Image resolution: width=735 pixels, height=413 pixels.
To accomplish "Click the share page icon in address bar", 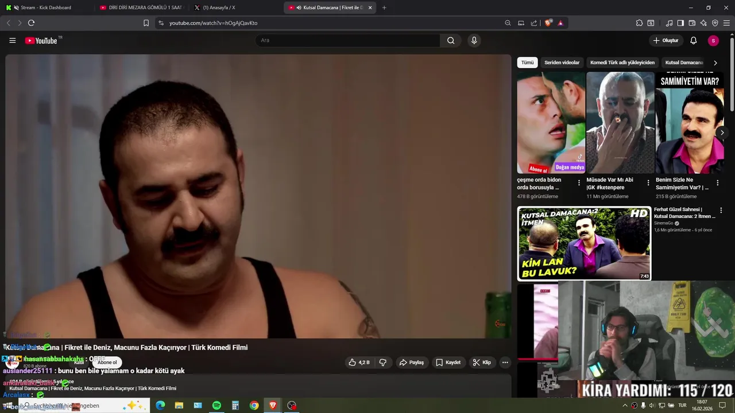I will 534,23.
